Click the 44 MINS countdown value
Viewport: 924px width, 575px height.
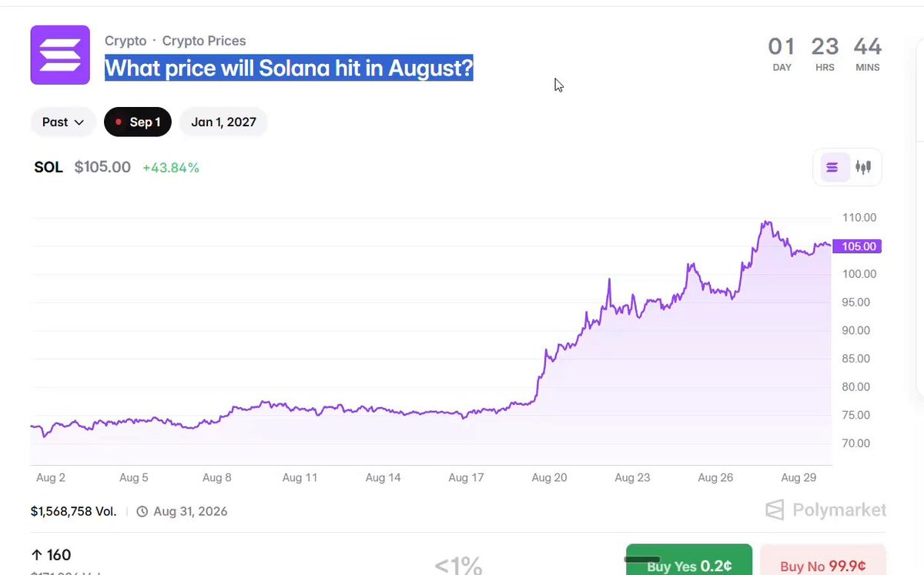pos(868,53)
